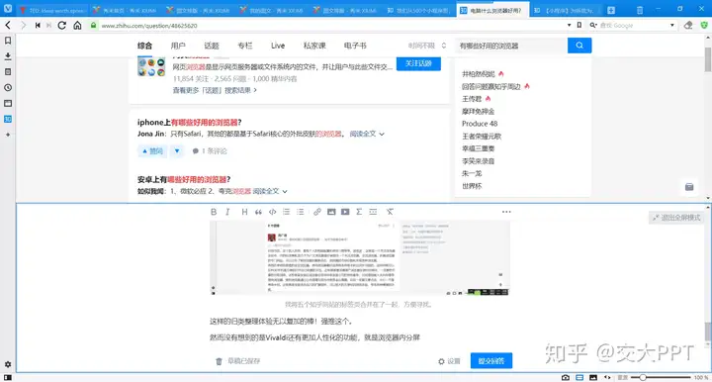Select the 电子书 search category
712x382 pixels.
[x=355, y=46]
